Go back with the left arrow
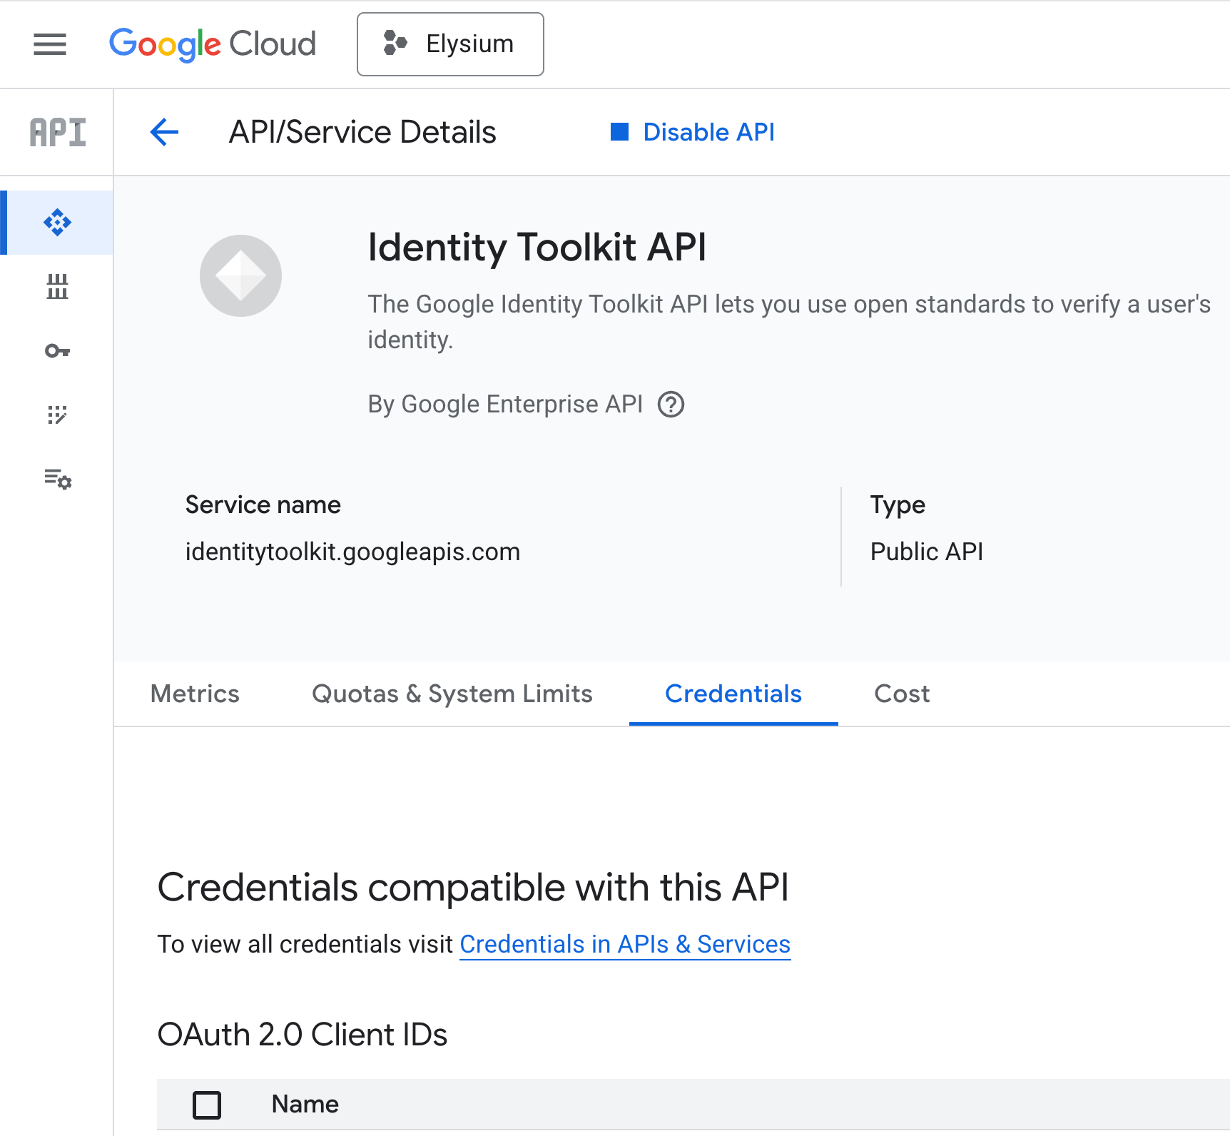The width and height of the screenshot is (1230, 1136). pyautogui.click(x=164, y=132)
